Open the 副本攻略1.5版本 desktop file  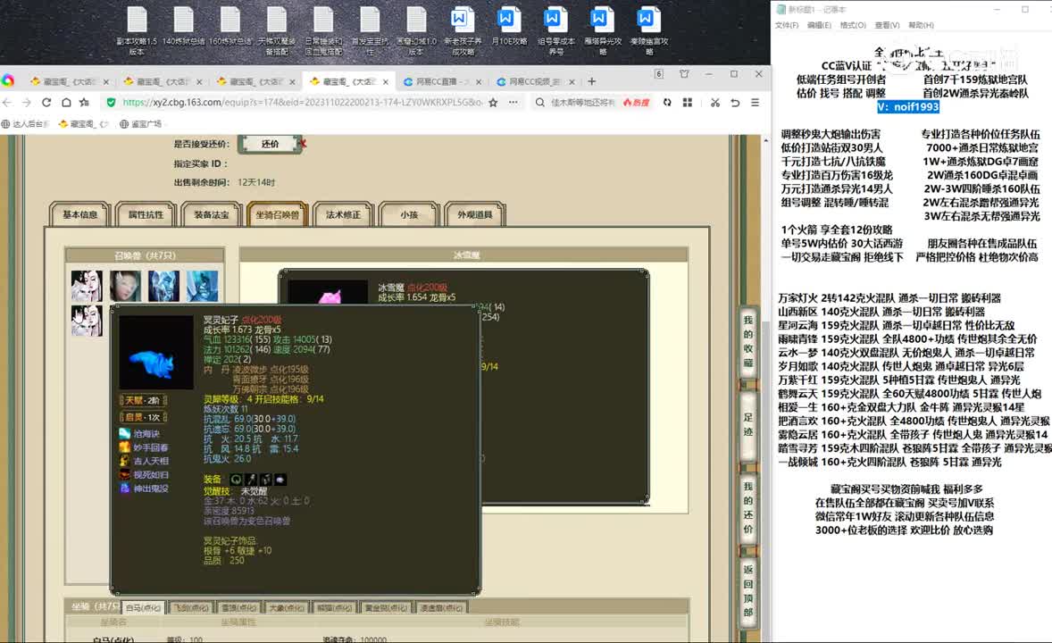tap(137, 30)
